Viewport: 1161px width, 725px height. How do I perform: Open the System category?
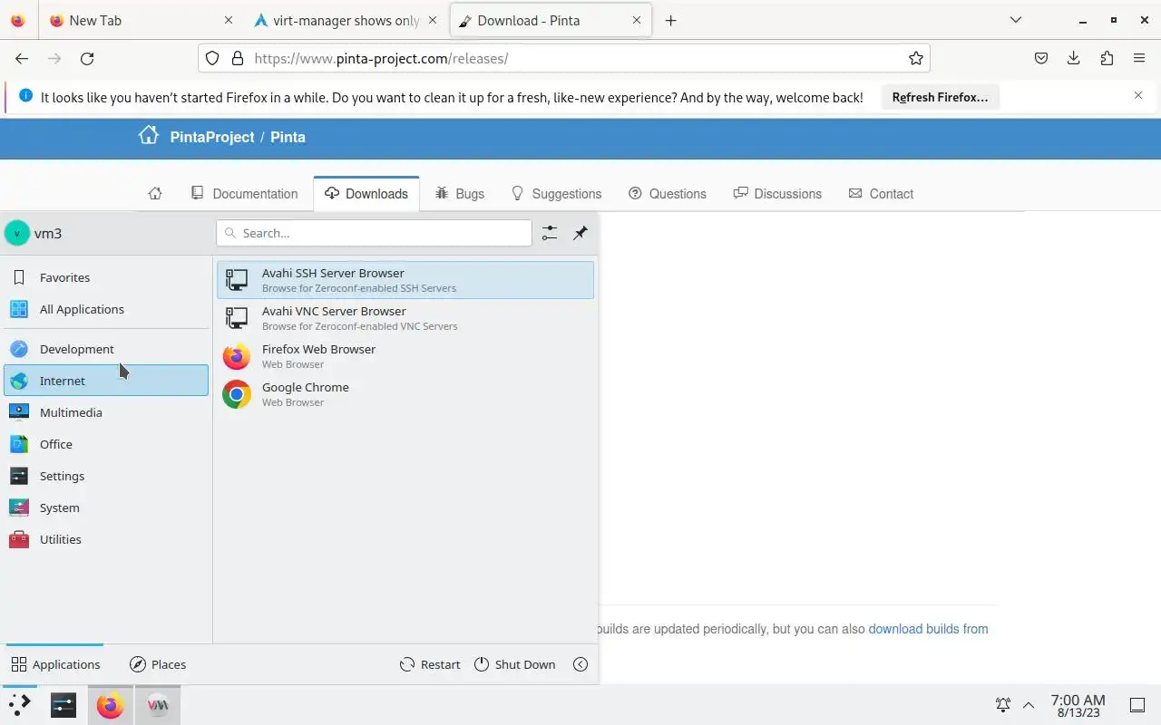point(106,507)
